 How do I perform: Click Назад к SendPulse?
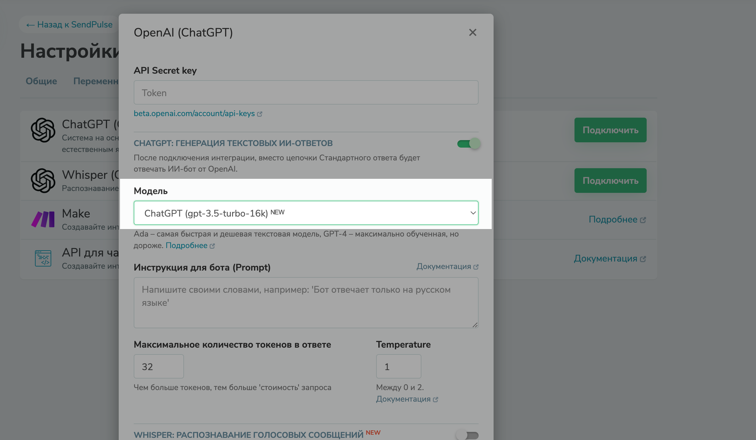tap(69, 24)
